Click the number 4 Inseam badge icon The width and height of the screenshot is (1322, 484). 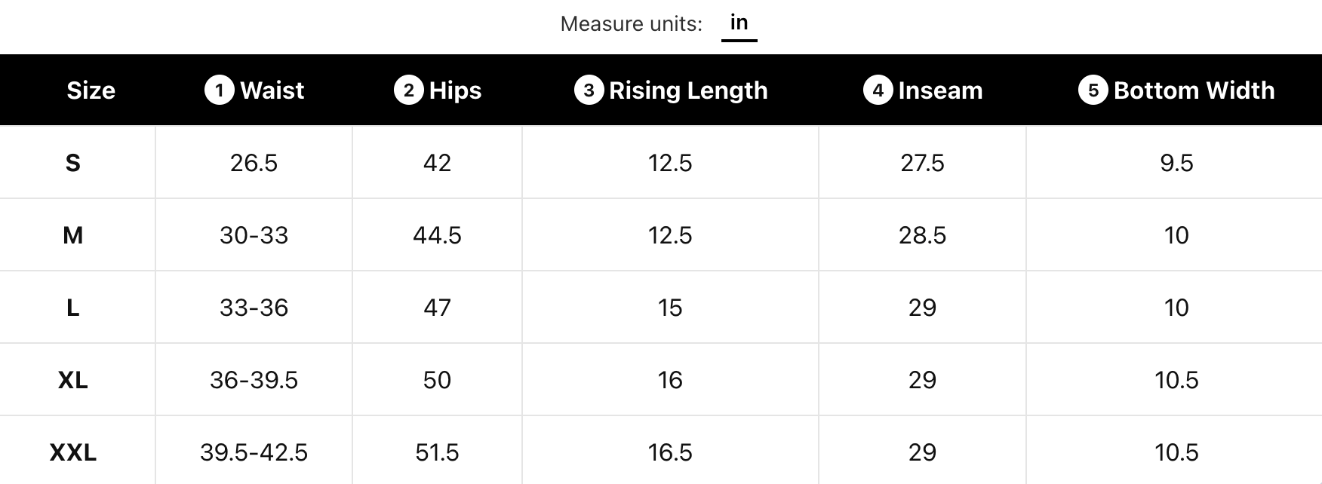point(878,90)
